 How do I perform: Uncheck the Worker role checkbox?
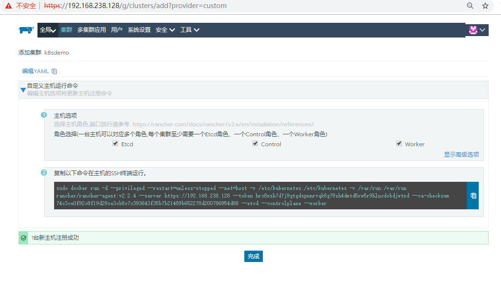point(399,143)
